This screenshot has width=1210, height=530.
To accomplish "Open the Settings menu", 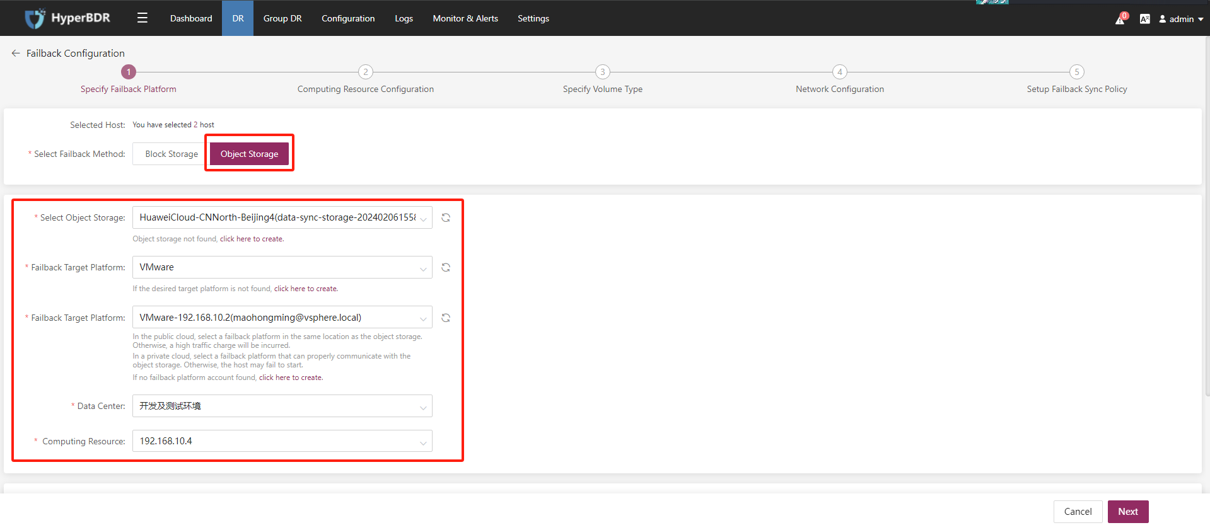I will [533, 18].
